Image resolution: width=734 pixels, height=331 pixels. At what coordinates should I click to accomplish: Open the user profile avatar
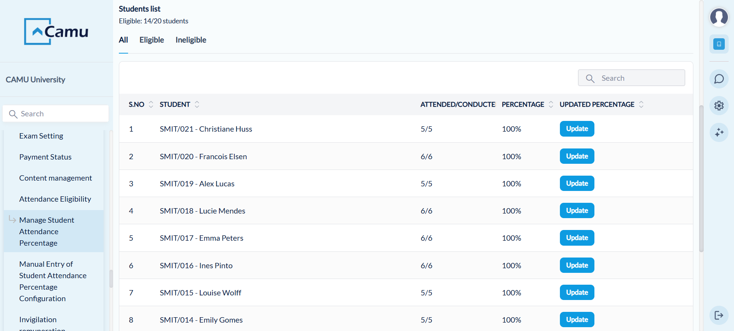[719, 17]
